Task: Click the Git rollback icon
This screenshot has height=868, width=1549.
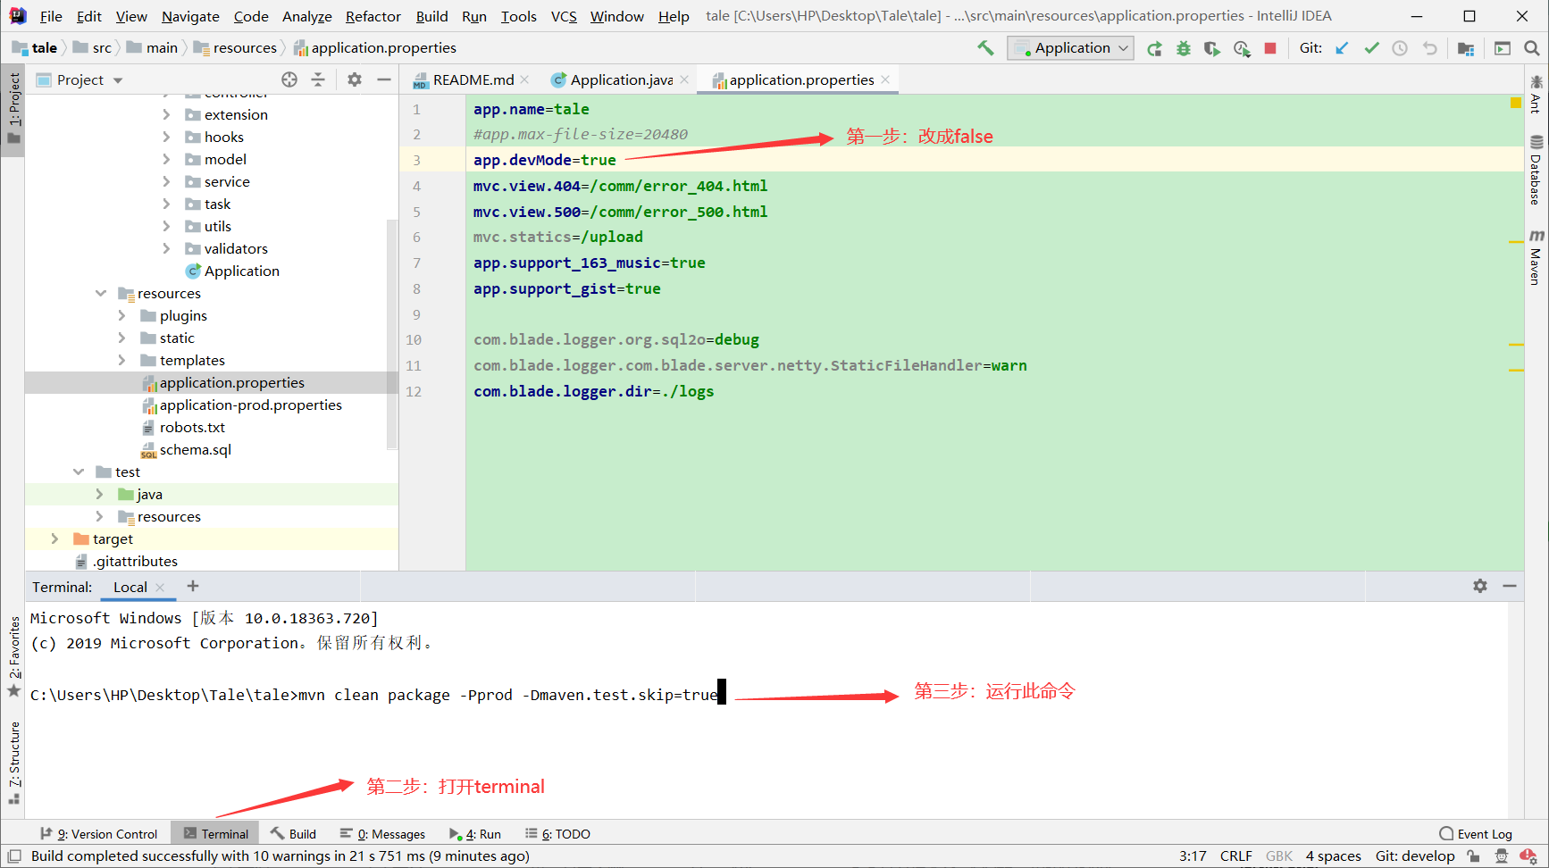Action: point(1429,48)
